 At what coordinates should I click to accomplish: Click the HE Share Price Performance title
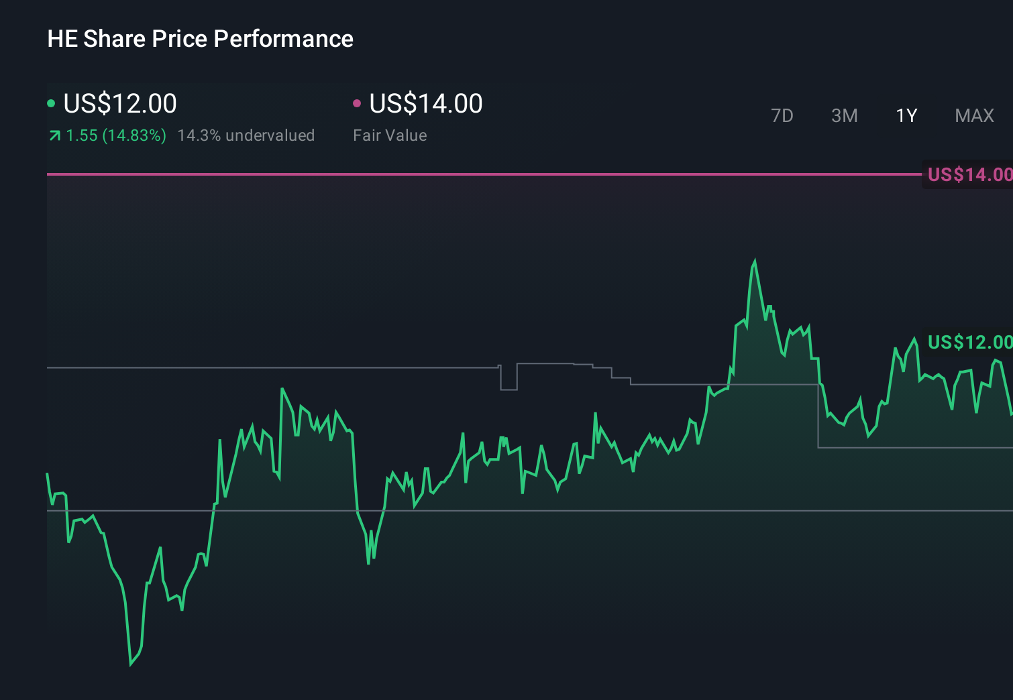(x=200, y=39)
